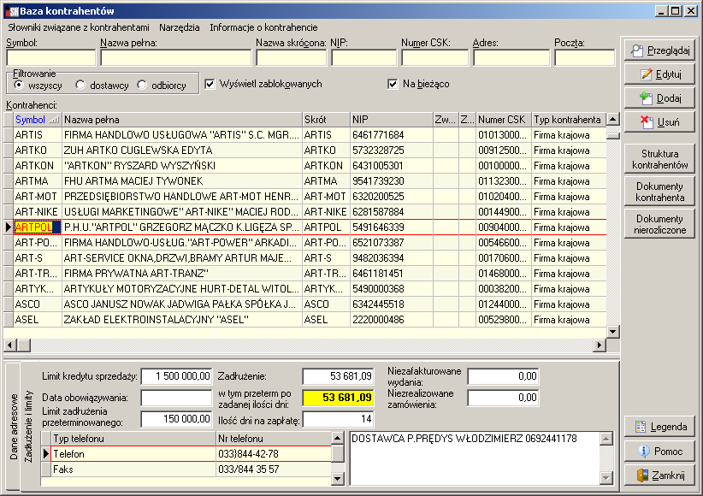Click the Zamknij door icon

click(642, 475)
